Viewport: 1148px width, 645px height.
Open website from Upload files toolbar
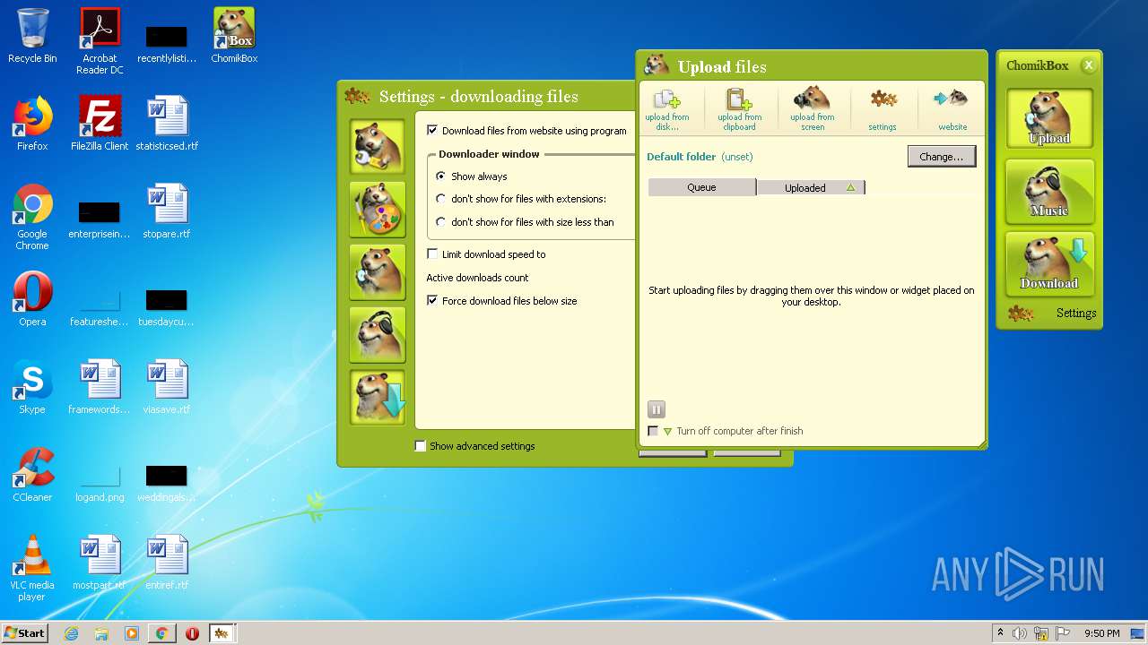click(952, 108)
